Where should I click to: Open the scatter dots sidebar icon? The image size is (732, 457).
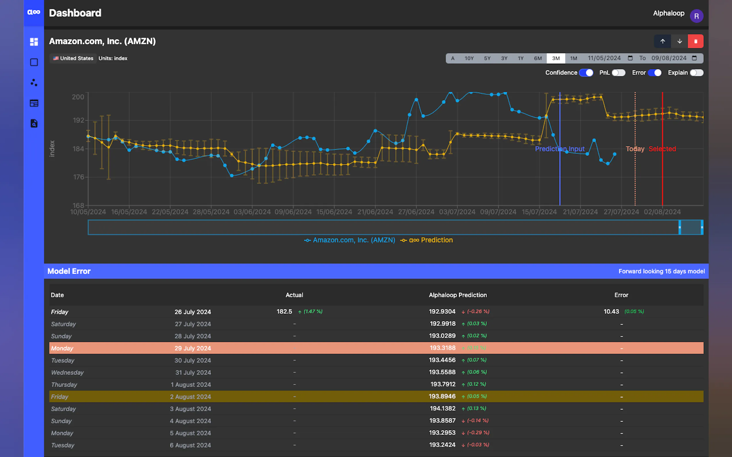34,83
